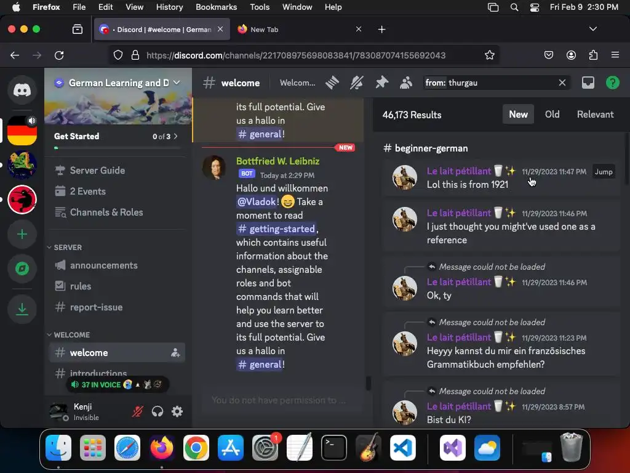Image resolution: width=630 pixels, height=473 pixels.
Task: Go back in Firefox
Action: (x=15, y=55)
